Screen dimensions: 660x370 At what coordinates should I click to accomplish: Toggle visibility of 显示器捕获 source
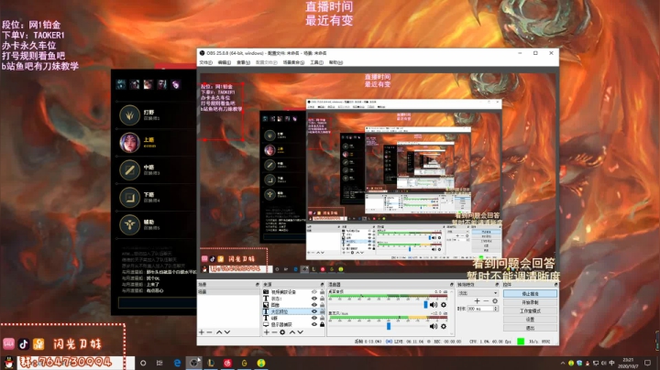click(314, 324)
